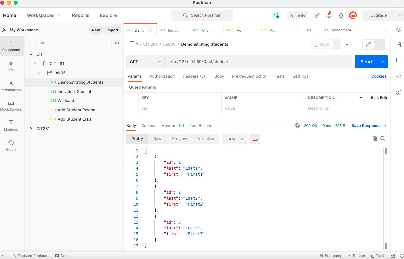The image size is (404, 259).
Task: Click the request URL field
Action: point(258,62)
